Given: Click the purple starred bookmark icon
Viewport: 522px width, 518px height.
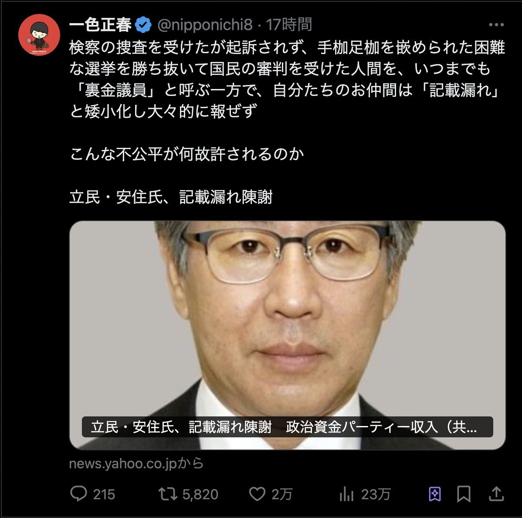Looking at the screenshot, I should click(x=435, y=494).
